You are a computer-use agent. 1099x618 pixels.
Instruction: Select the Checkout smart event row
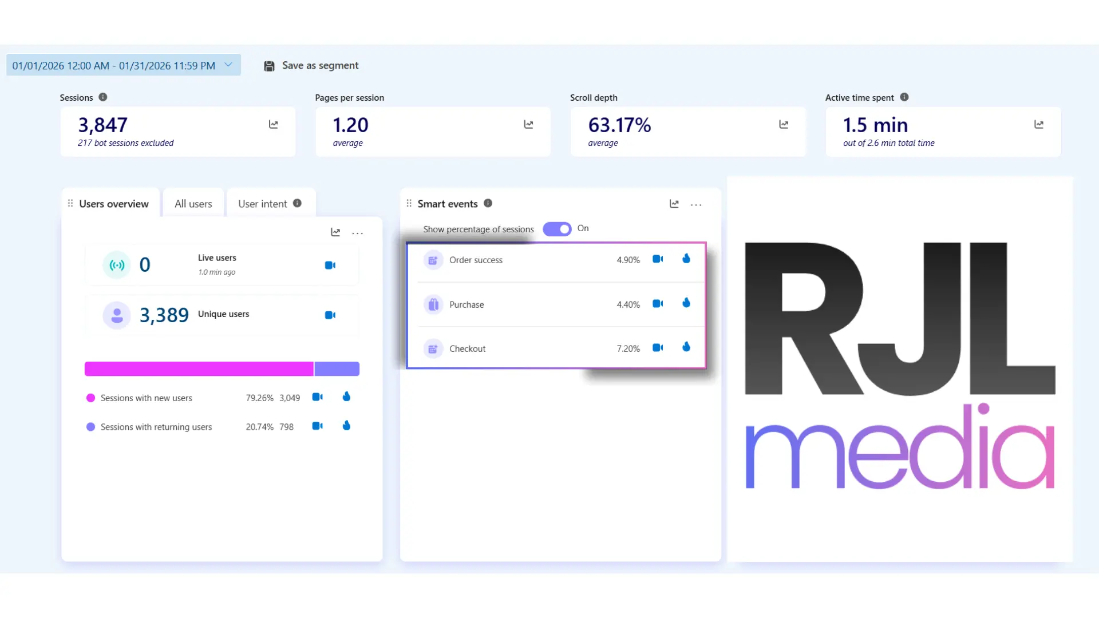coord(556,348)
